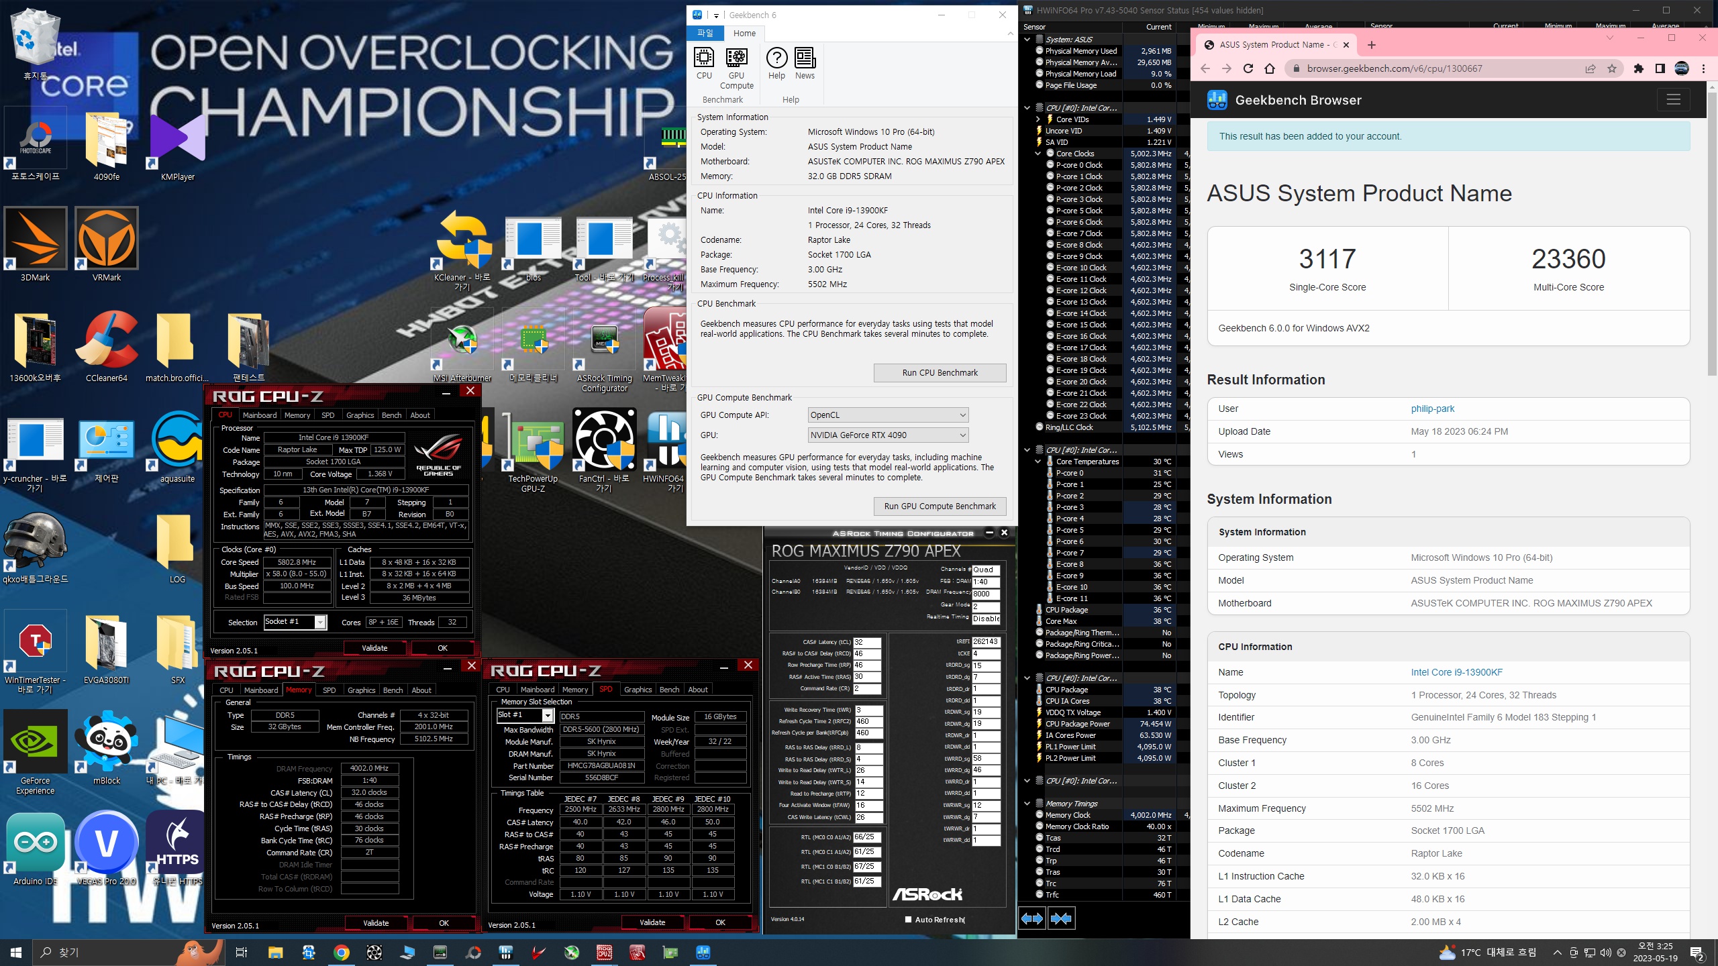Screen dimensions: 1718x966
Task: Open Windows Start menu
Action: click(x=16, y=953)
